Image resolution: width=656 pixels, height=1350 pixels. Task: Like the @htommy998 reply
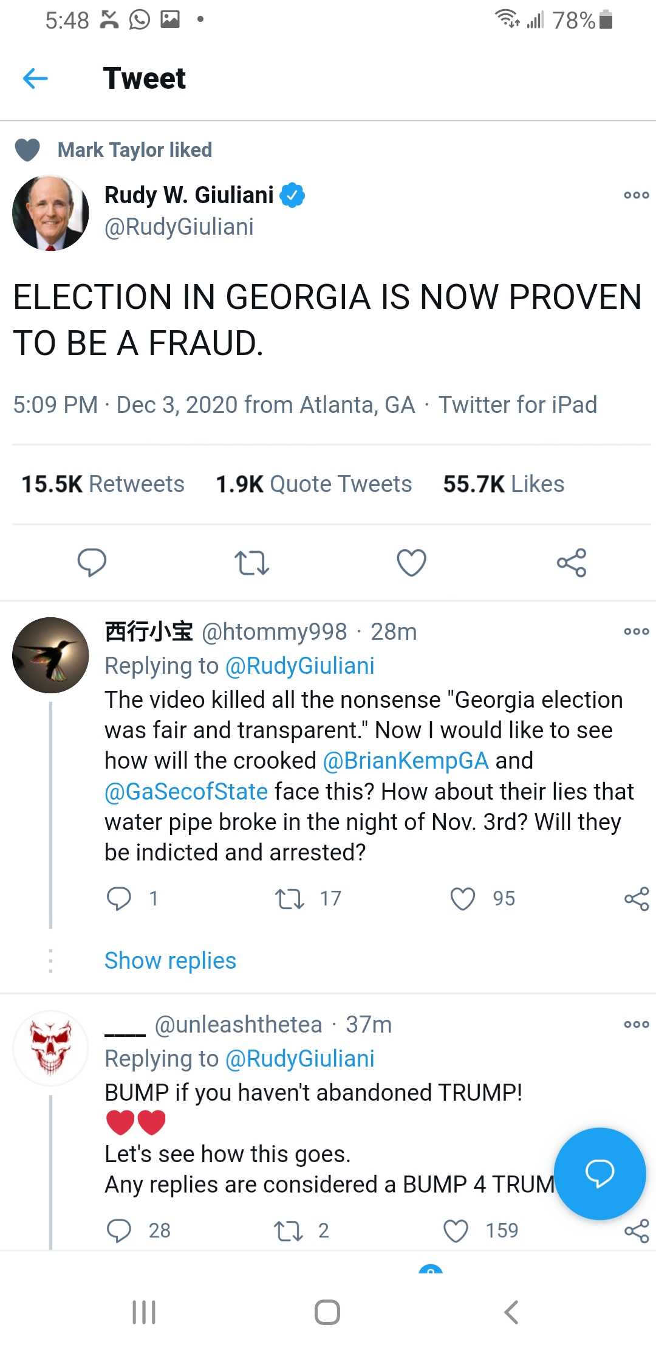coord(463,898)
